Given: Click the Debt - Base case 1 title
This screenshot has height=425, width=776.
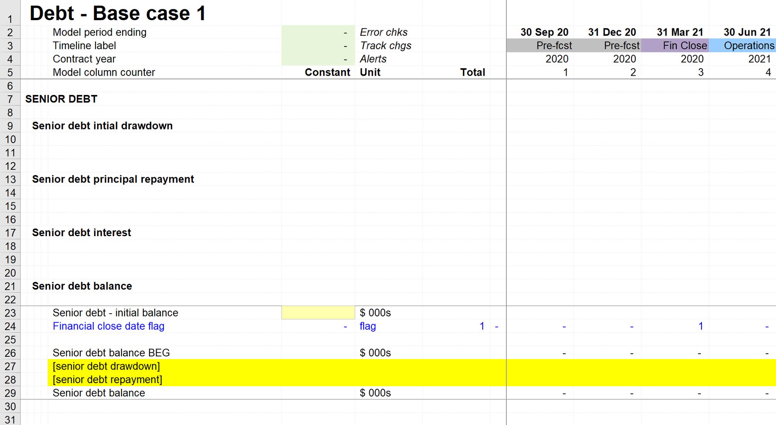Looking at the screenshot, I should click(118, 13).
